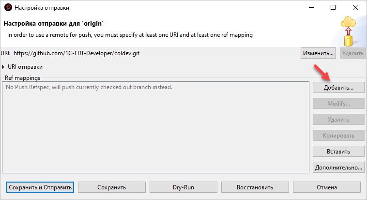Click the Ref mappings group label
Viewport: 367px width, 200px height.
point(22,77)
